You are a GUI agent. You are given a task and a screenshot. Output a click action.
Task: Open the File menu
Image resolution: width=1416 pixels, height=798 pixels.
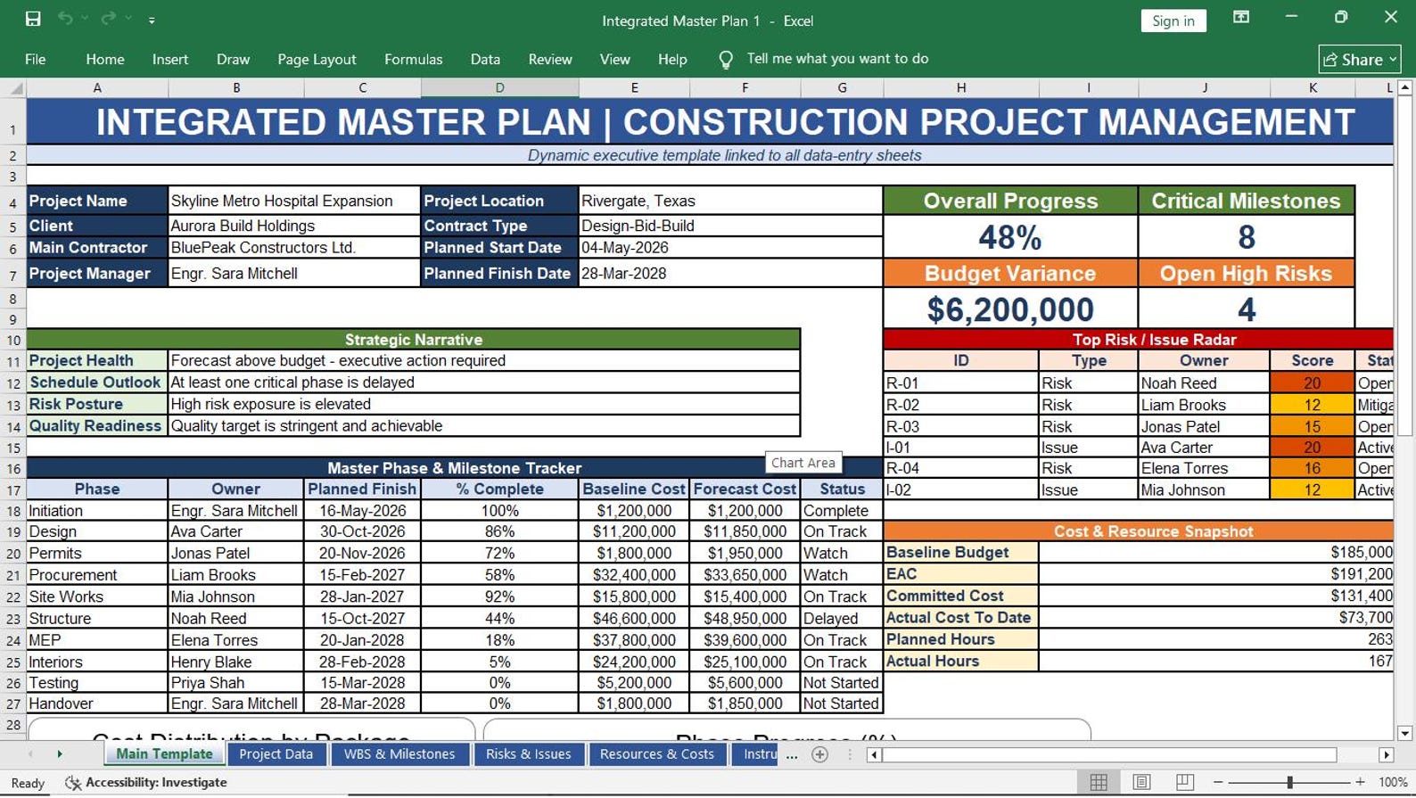click(36, 59)
